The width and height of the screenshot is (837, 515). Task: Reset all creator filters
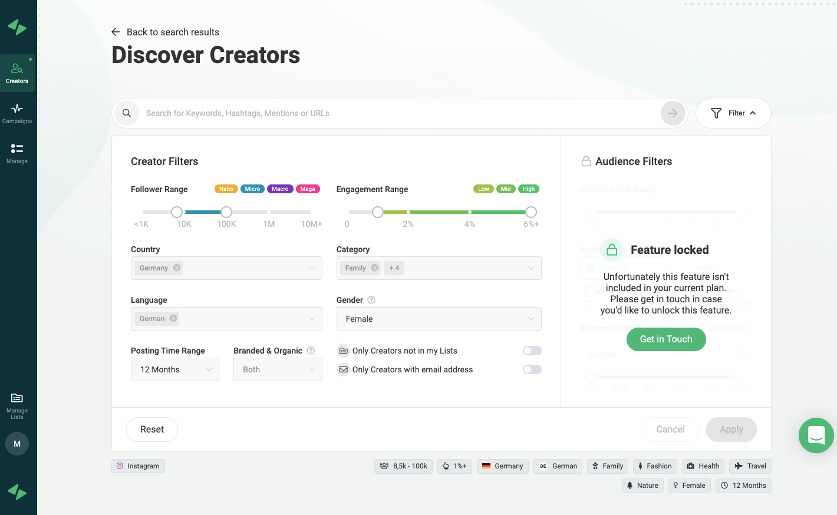152,430
